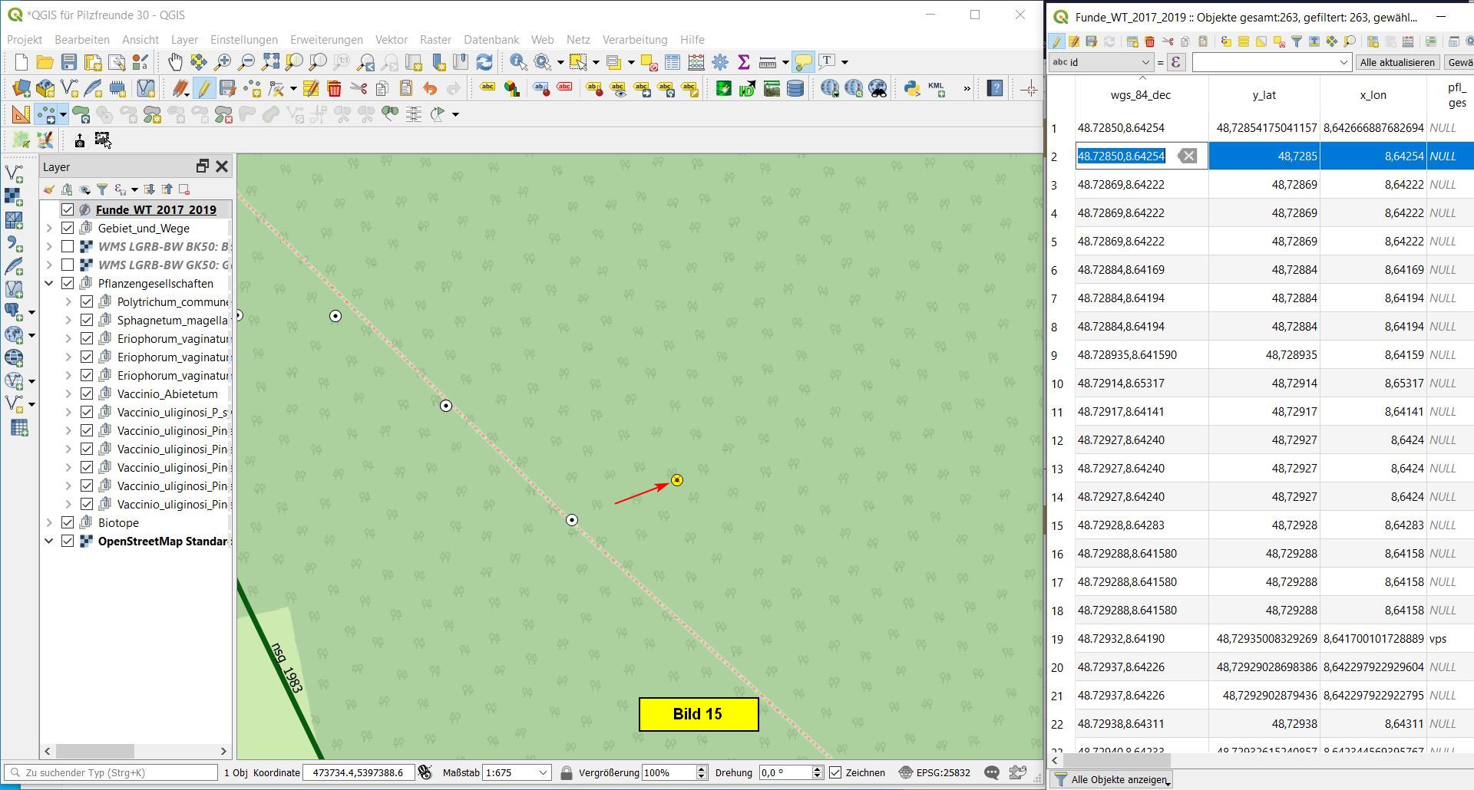Select the Pan Map hand tool
The width and height of the screenshot is (1474, 790).
(175, 62)
